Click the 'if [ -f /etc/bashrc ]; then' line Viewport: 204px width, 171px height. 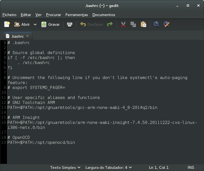(41, 58)
